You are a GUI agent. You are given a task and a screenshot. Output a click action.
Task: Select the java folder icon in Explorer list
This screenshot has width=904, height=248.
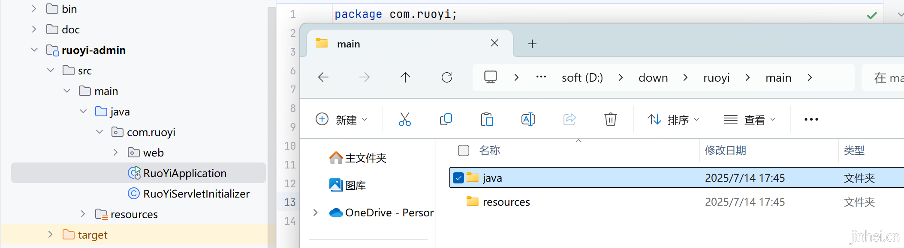tap(473, 177)
